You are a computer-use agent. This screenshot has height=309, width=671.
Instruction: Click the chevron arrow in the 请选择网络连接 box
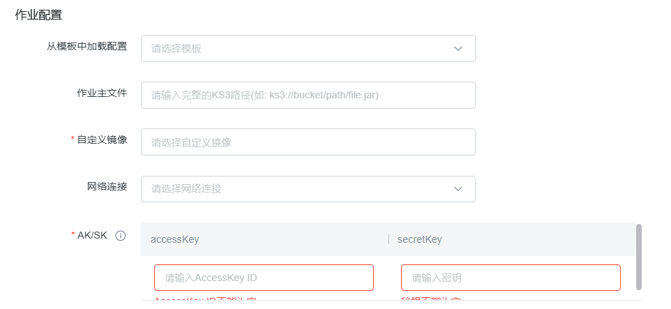(458, 189)
